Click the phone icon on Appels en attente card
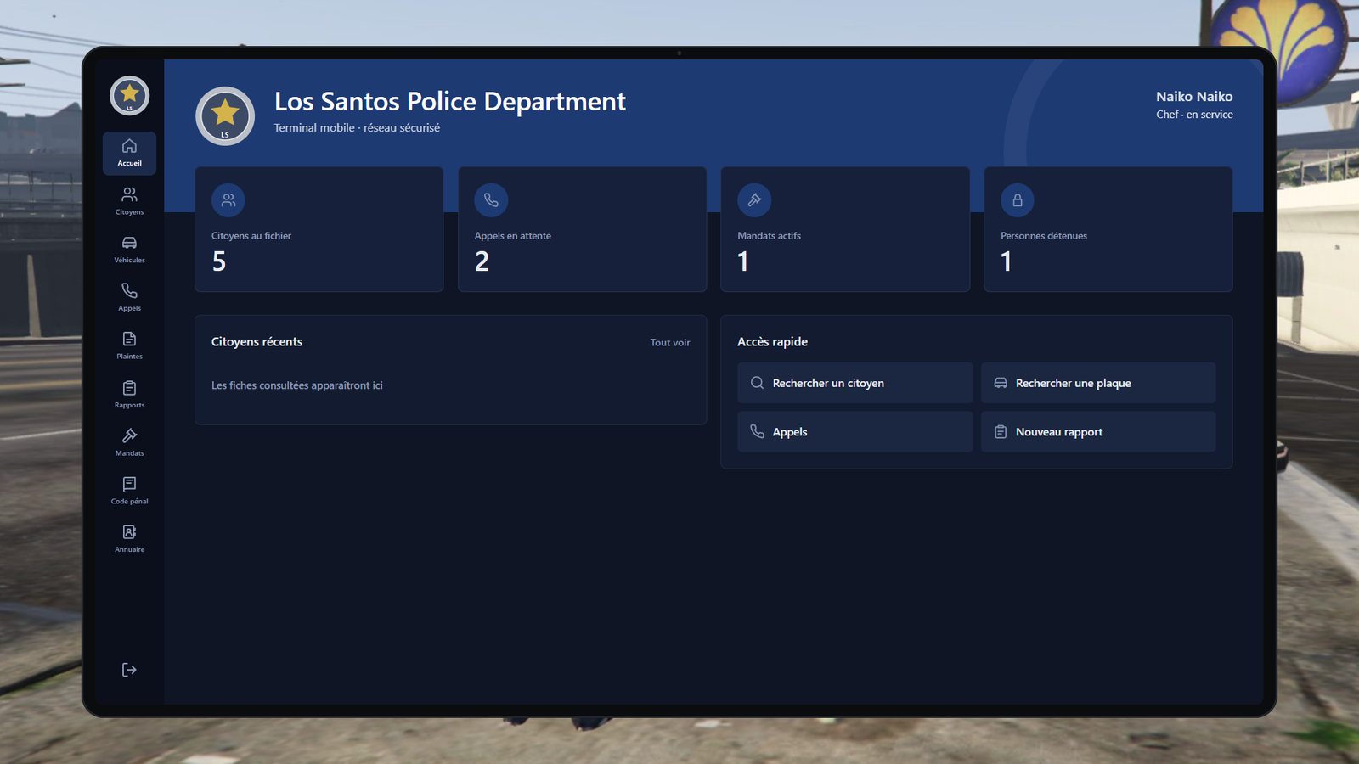 pos(491,200)
